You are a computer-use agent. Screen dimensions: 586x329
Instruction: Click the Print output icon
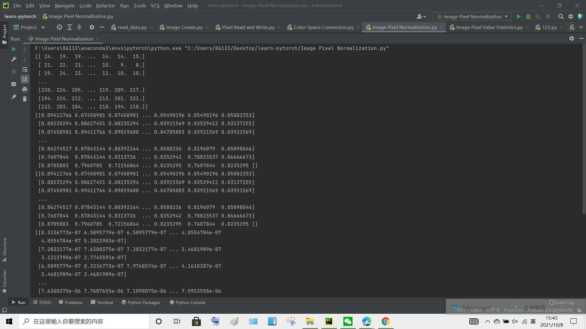[x=25, y=89]
